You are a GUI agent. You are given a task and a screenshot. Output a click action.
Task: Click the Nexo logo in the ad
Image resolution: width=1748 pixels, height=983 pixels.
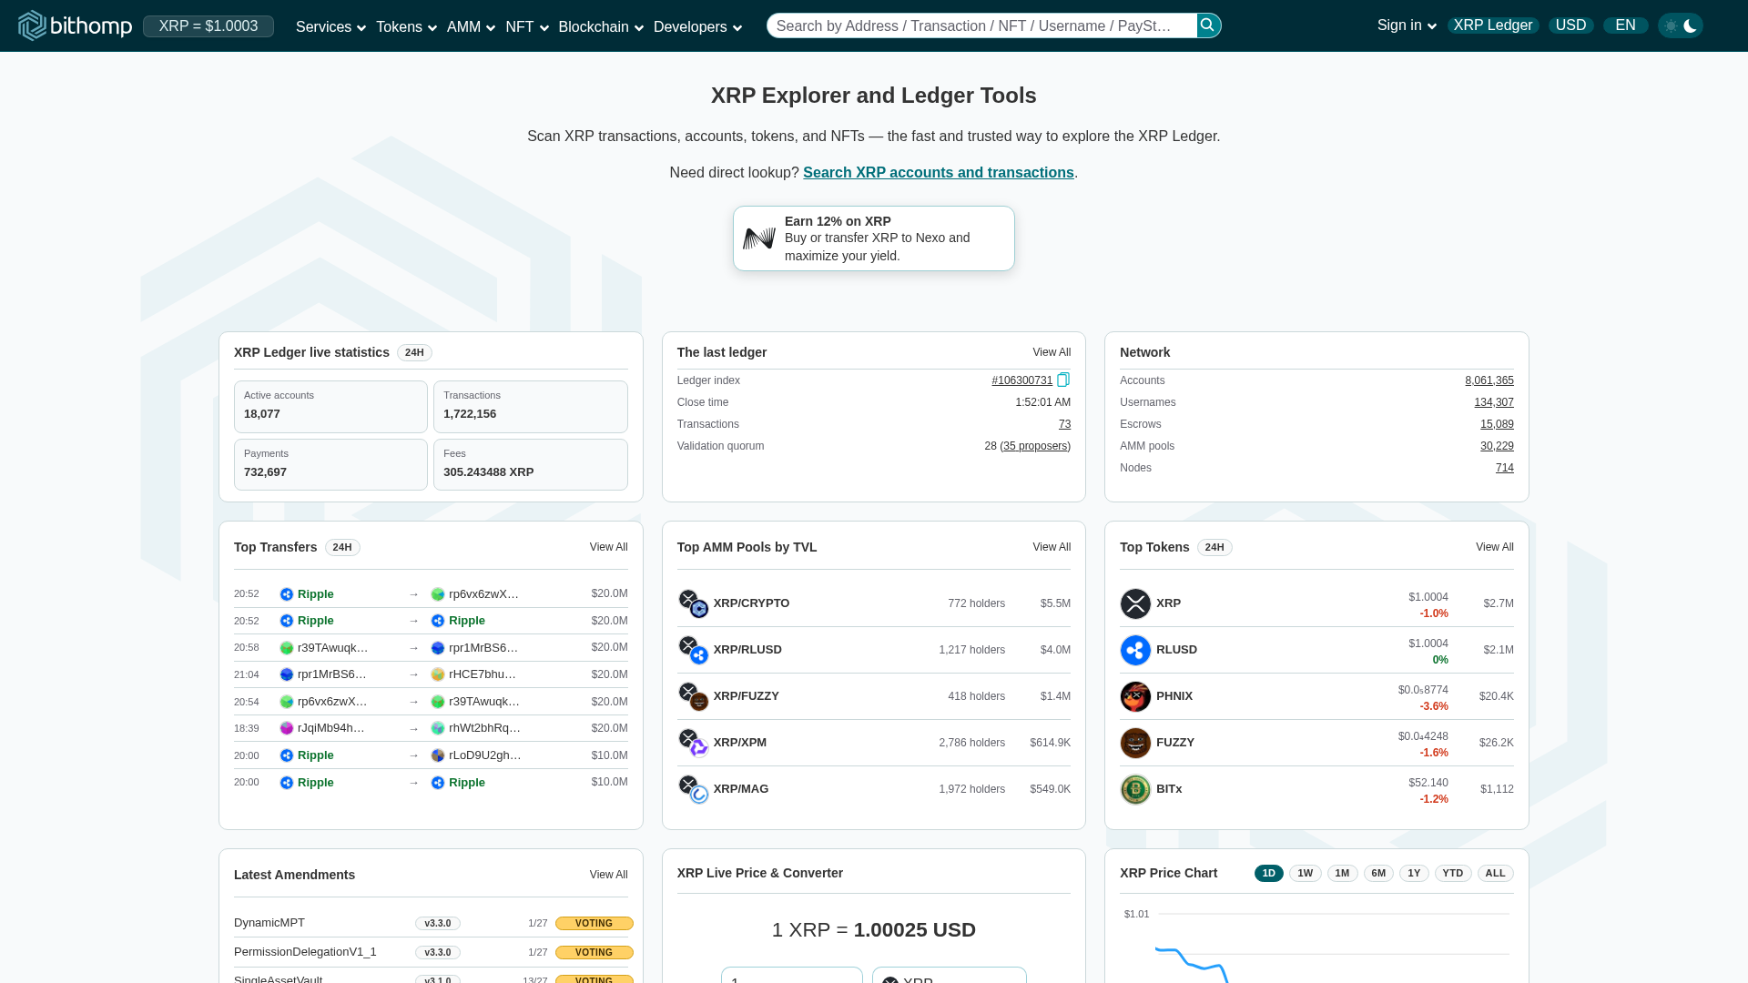pos(759,238)
